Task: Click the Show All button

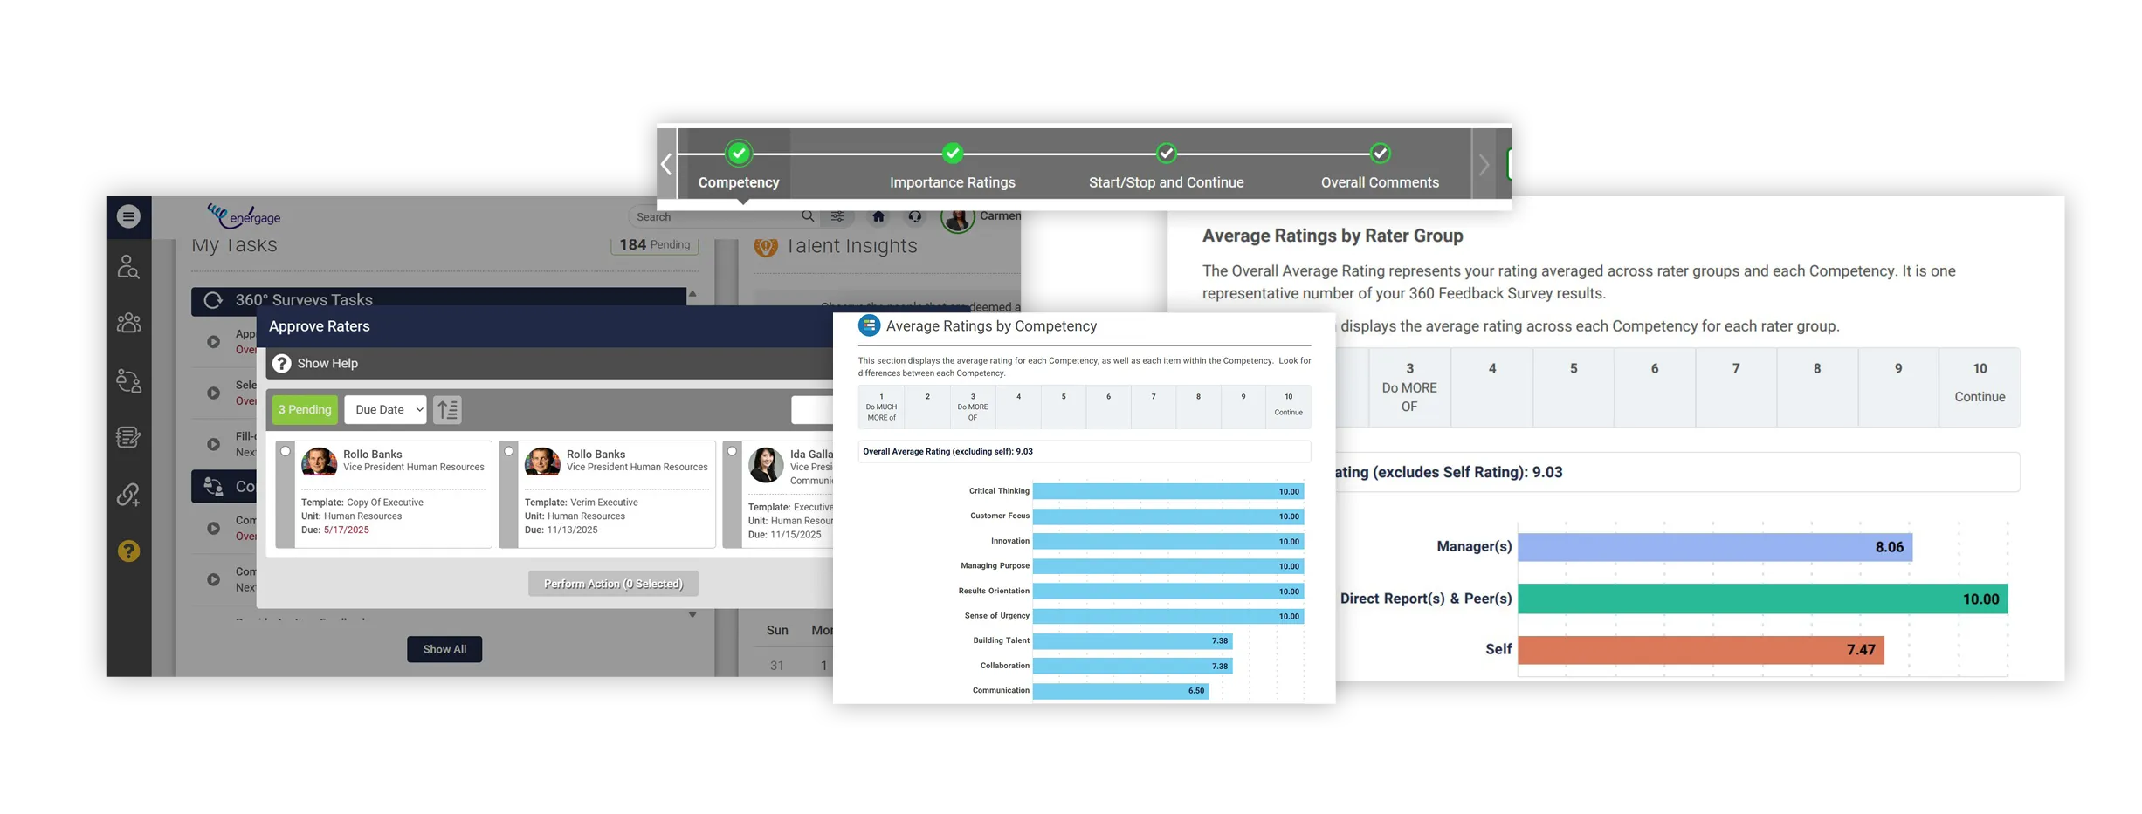Action: [444, 649]
